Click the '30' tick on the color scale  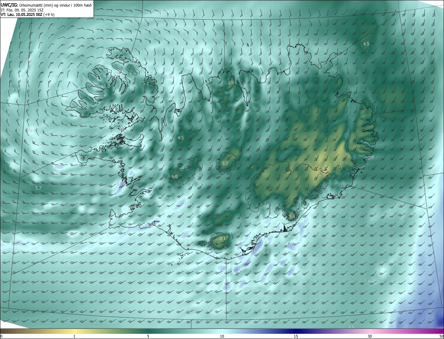click(x=370, y=336)
